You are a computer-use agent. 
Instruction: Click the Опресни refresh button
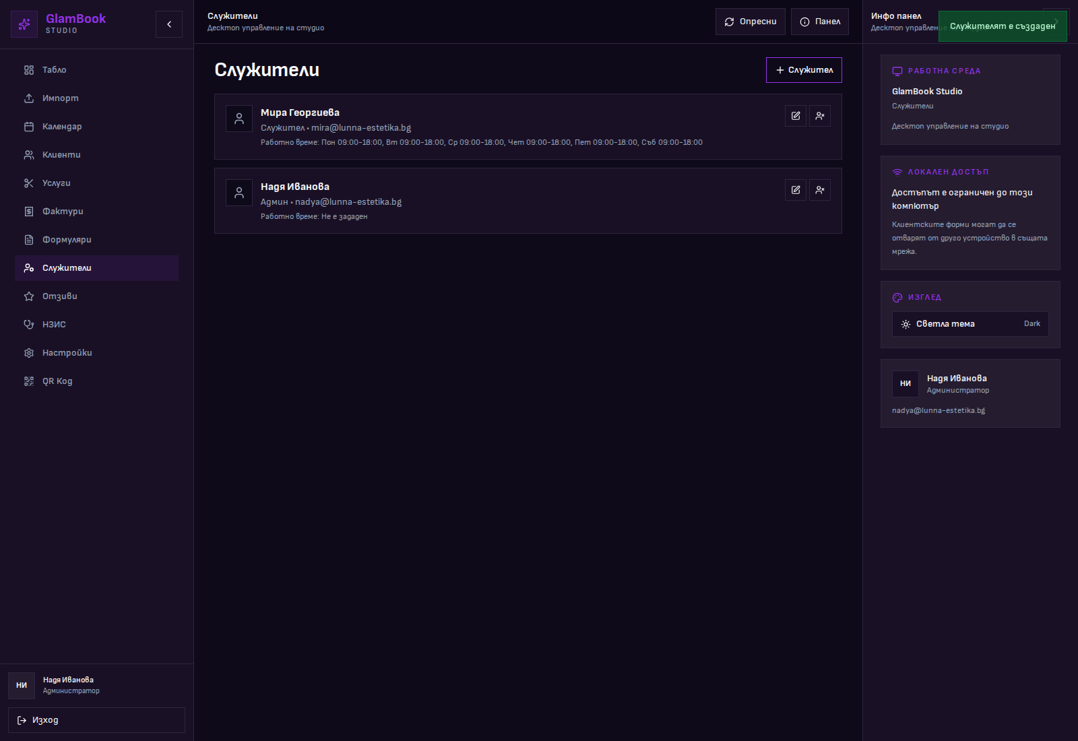pyautogui.click(x=751, y=22)
